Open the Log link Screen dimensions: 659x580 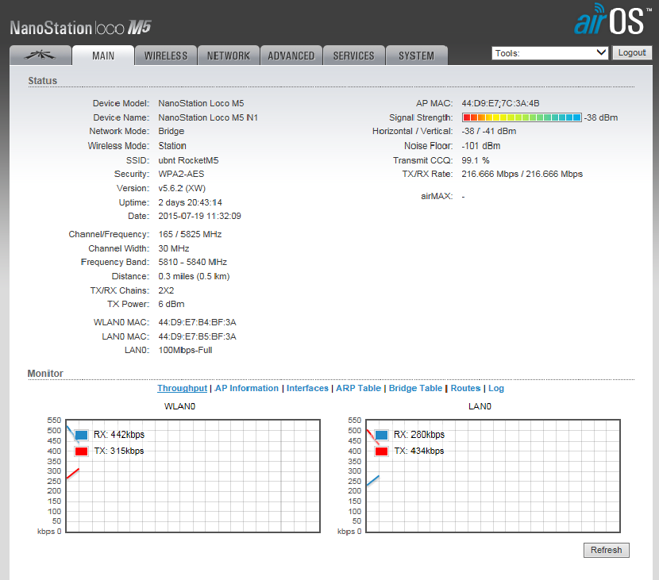click(x=496, y=388)
